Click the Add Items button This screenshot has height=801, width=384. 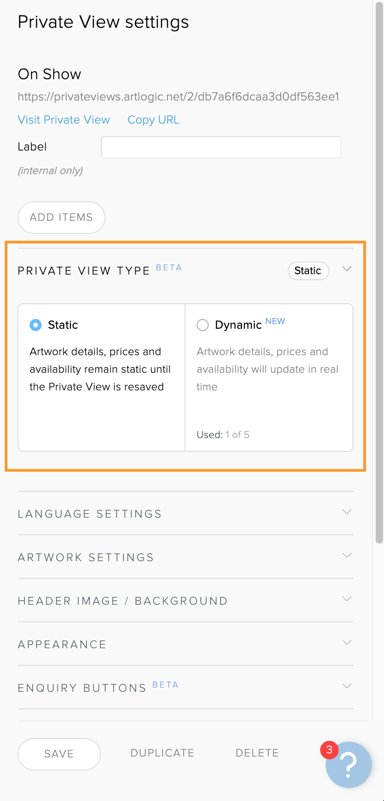point(62,218)
